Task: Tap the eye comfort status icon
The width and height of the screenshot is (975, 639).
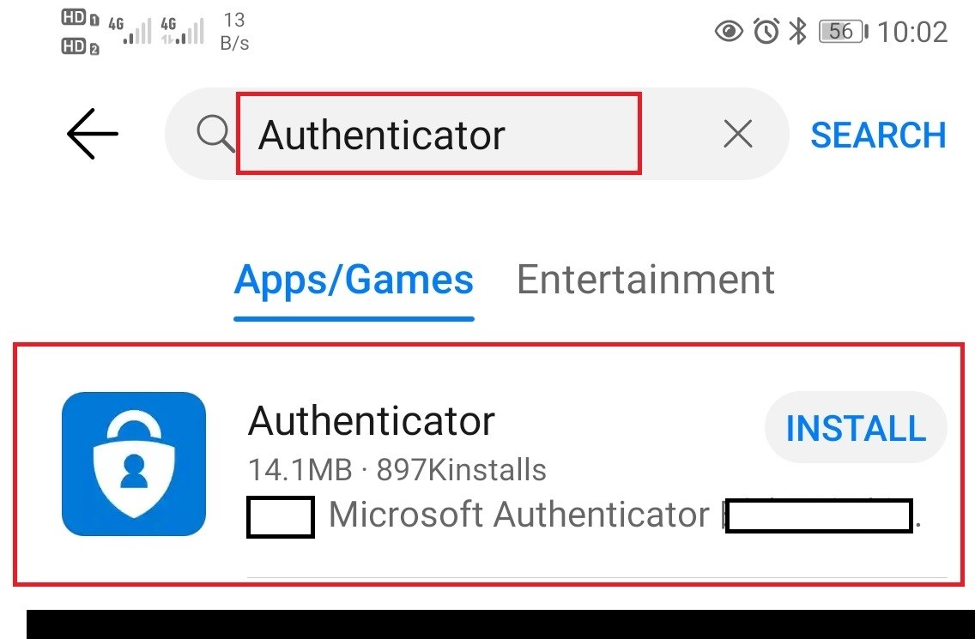Action: 729,31
